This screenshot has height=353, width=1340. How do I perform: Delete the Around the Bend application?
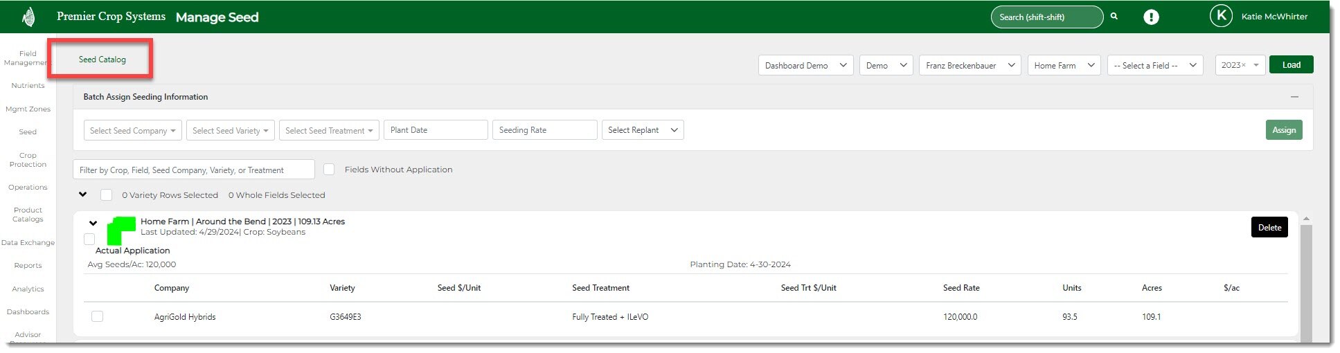[x=1269, y=227]
